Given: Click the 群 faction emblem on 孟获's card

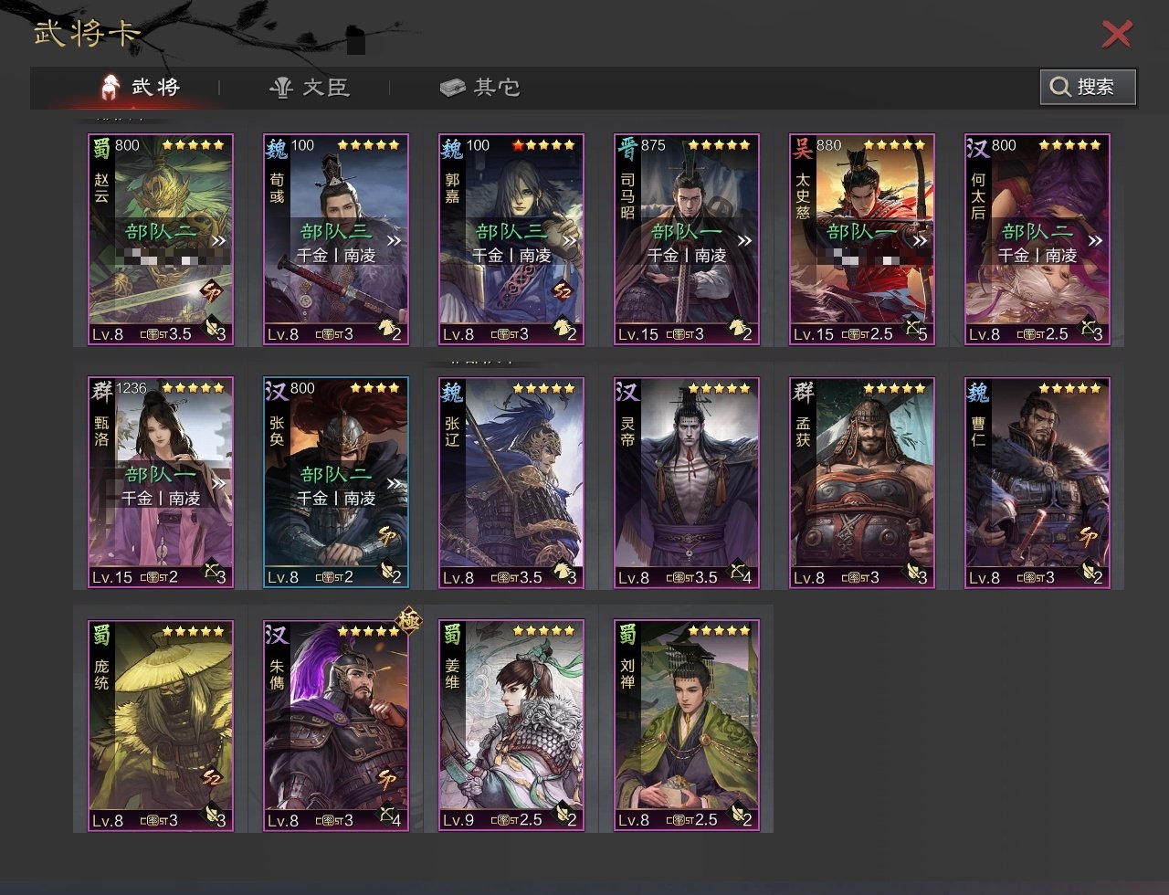Looking at the screenshot, I should (802, 390).
